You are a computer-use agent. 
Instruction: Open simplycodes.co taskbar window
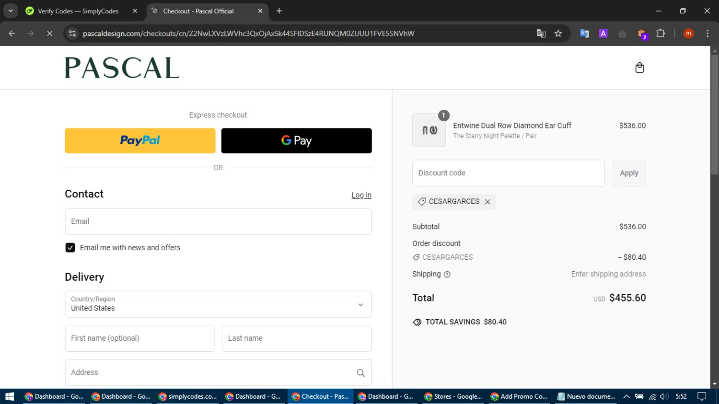click(188, 396)
